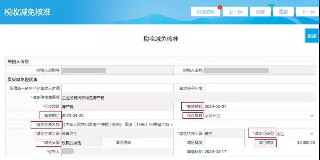Expand the 征收品目 dropdown arrow
The width and height of the screenshot is (320, 160).
(x=311, y=116)
